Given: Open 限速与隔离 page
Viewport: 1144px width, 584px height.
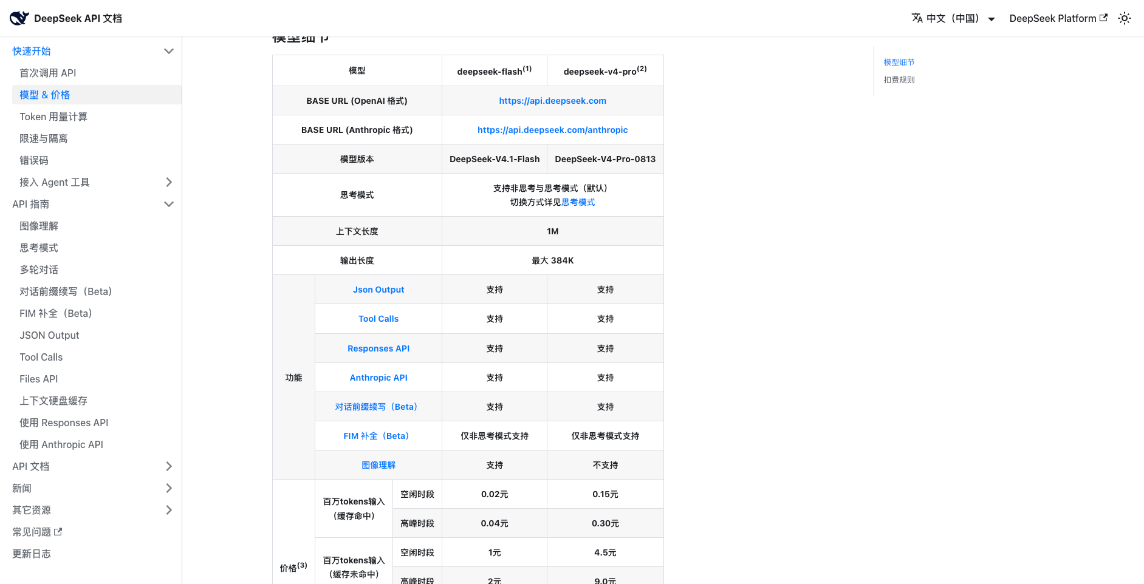Looking at the screenshot, I should pos(44,138).
